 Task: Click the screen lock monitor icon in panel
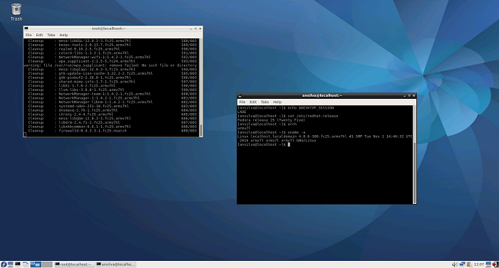click(x=488, y=264)
